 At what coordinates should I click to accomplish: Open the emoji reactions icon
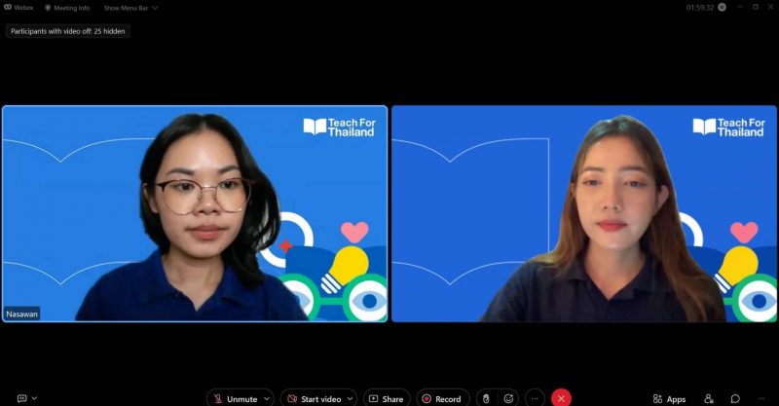508,398
